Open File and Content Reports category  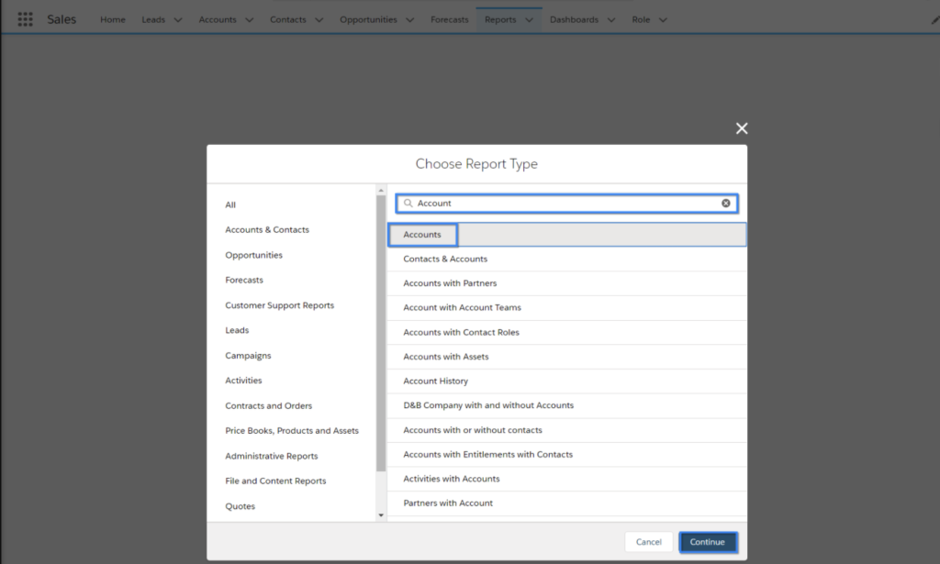275,481
